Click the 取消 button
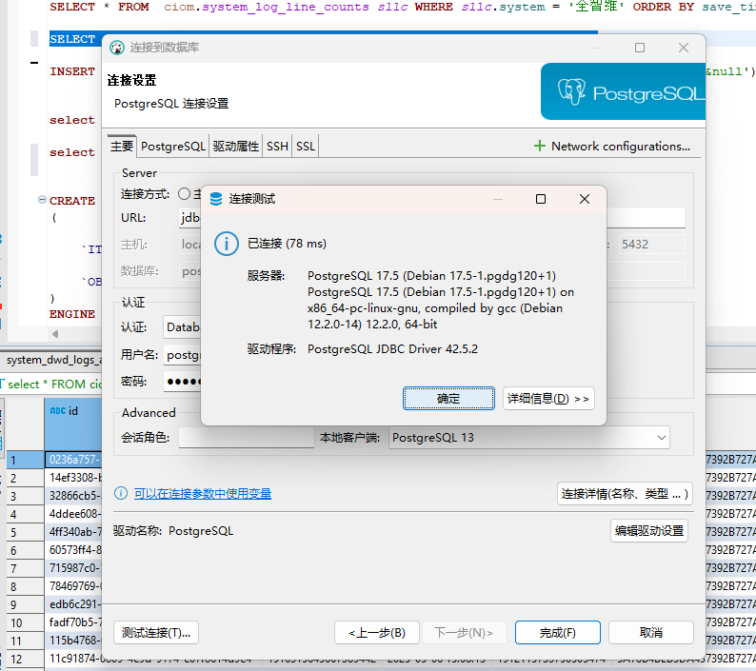 (651, 632)
